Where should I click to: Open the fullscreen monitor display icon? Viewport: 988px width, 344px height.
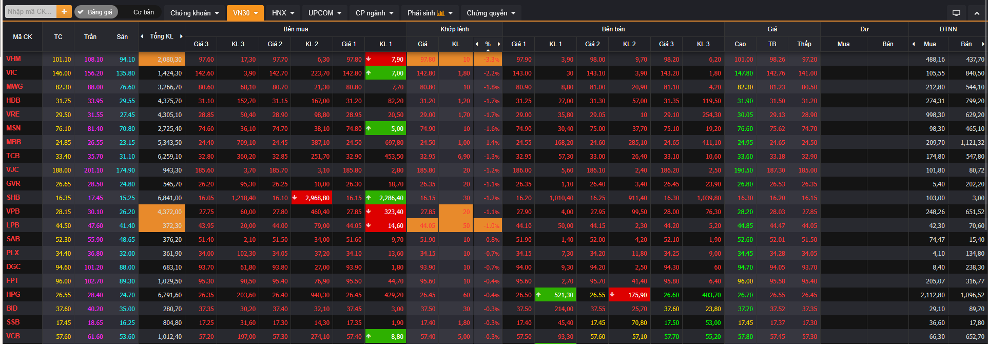click(956, 13)
